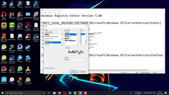169x95 pixels.
Task: Open HandBrake desktop shortcut
Action: [x=12, y=15]
